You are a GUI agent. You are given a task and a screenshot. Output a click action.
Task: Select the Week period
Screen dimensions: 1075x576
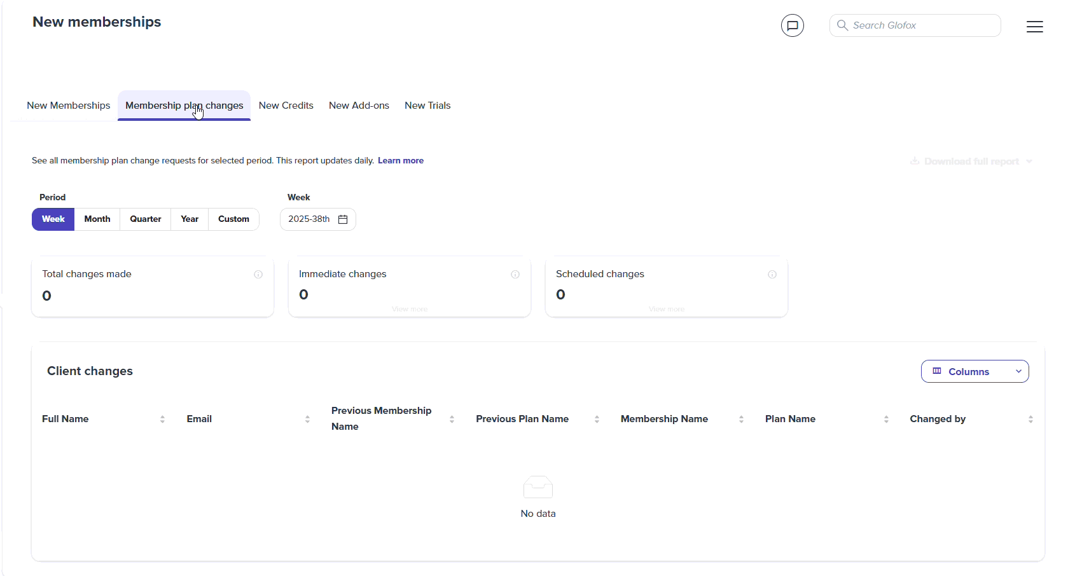click(x=53, y=219)
